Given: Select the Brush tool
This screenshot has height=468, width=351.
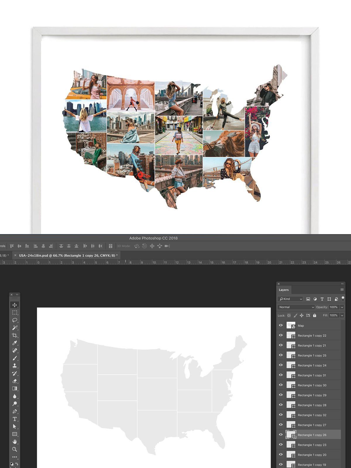Looking at the screenshot, I should coord(15,358).
